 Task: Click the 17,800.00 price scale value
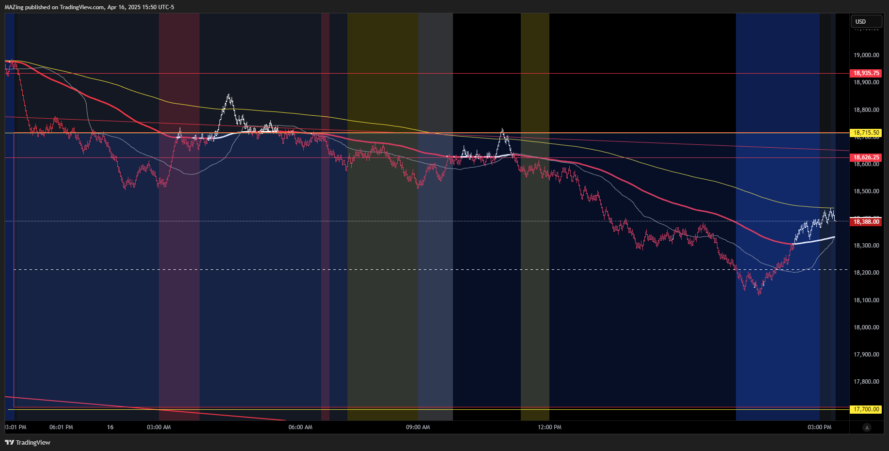(866, 382)
